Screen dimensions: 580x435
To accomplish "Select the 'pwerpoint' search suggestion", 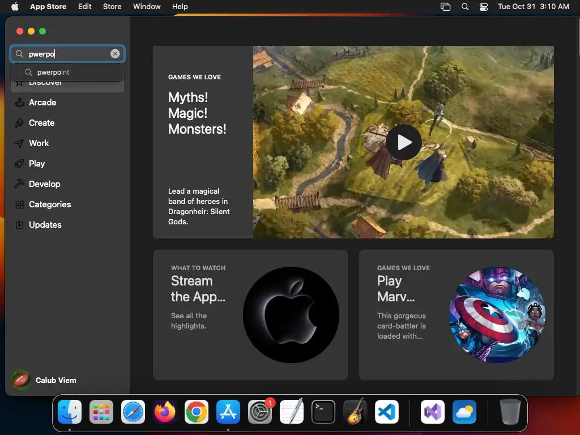I will (x=67, y=72).
